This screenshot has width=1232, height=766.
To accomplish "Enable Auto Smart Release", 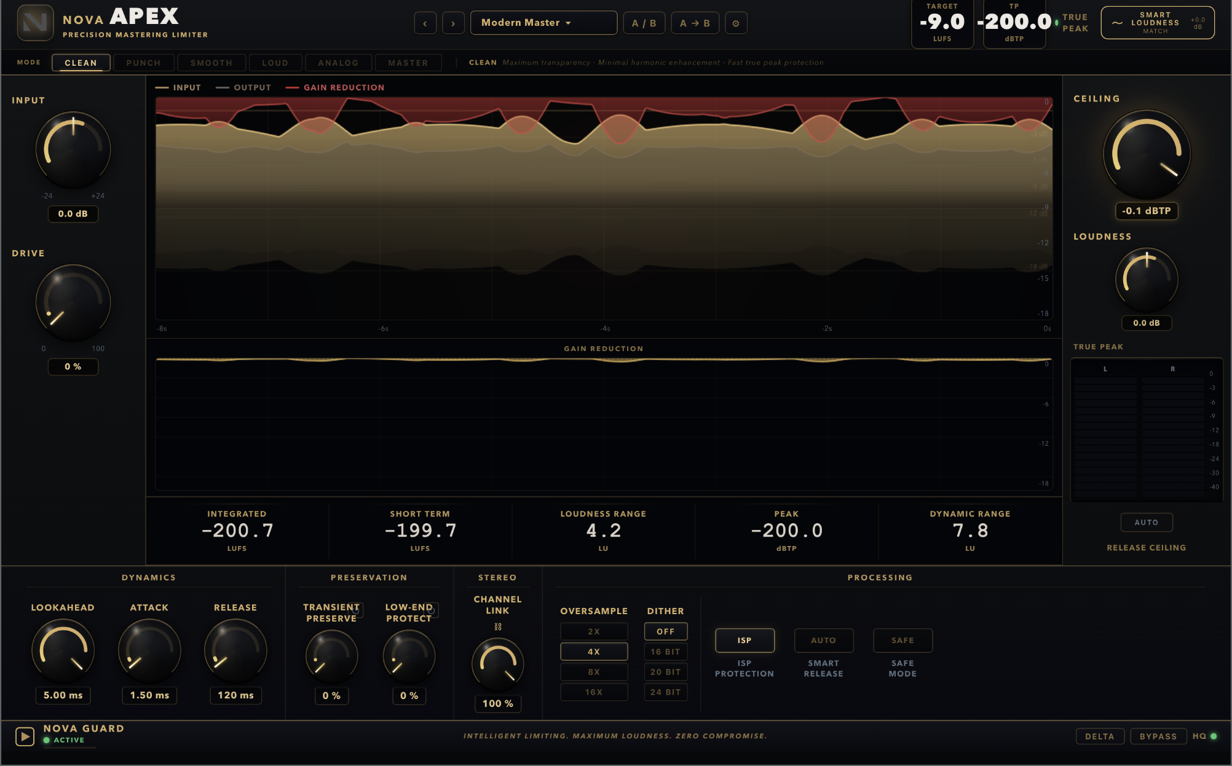I will [x=823, y=641].
